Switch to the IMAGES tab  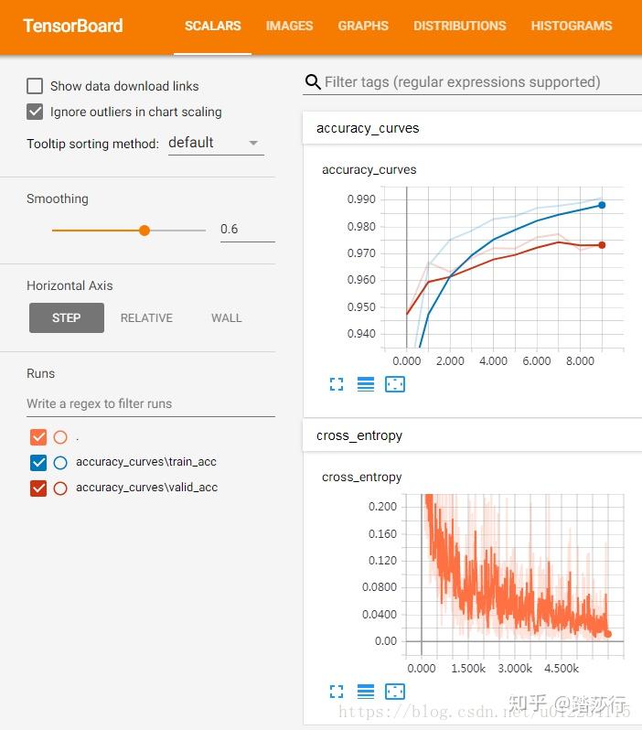pyautogui.click(x=289, y=26)
